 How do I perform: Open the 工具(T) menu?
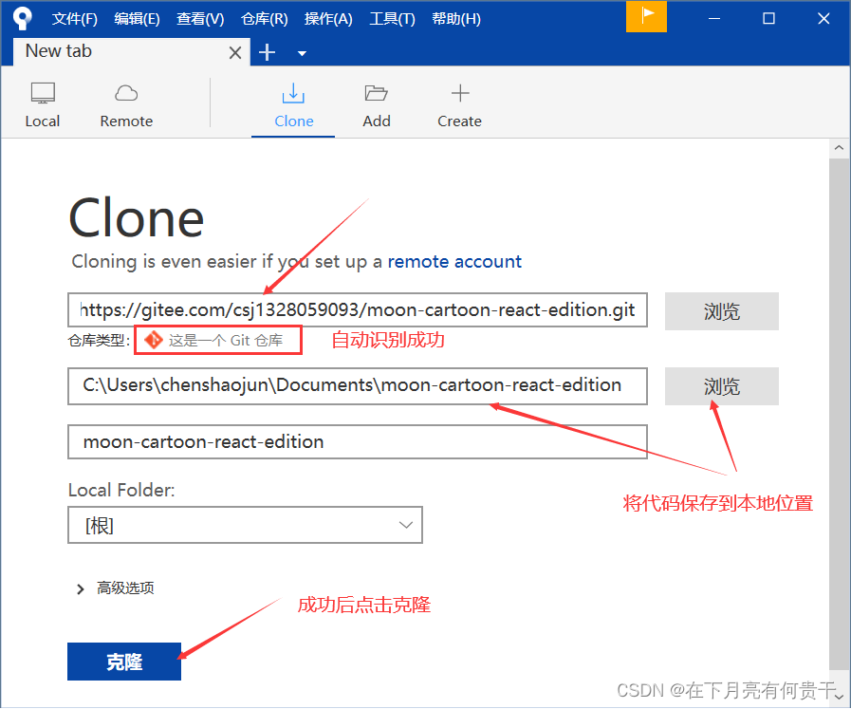point(392,18)
